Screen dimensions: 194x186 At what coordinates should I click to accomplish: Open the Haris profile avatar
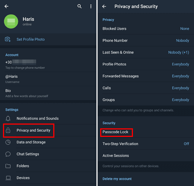11,22
